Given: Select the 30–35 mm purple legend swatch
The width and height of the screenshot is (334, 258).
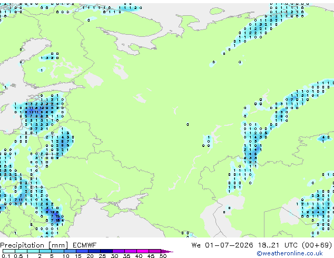Looking at the screenshot, I should point(119,251).
